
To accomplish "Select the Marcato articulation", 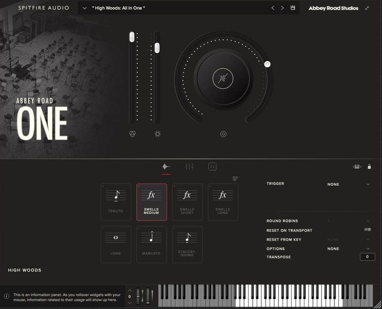I will (152, 245).
